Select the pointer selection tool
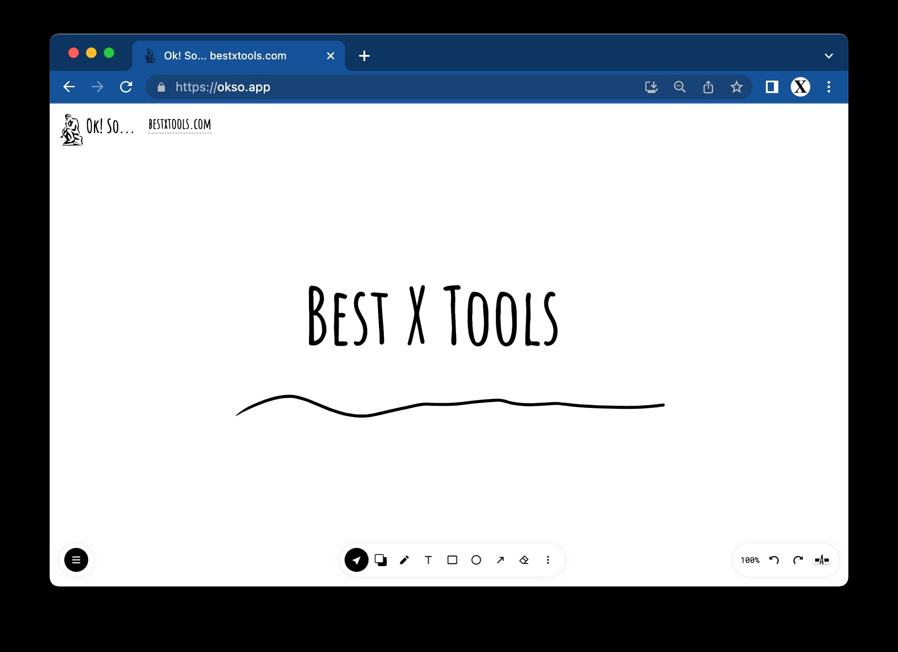The height and width of the screenshot is (652, 898). tap(356, 560)
